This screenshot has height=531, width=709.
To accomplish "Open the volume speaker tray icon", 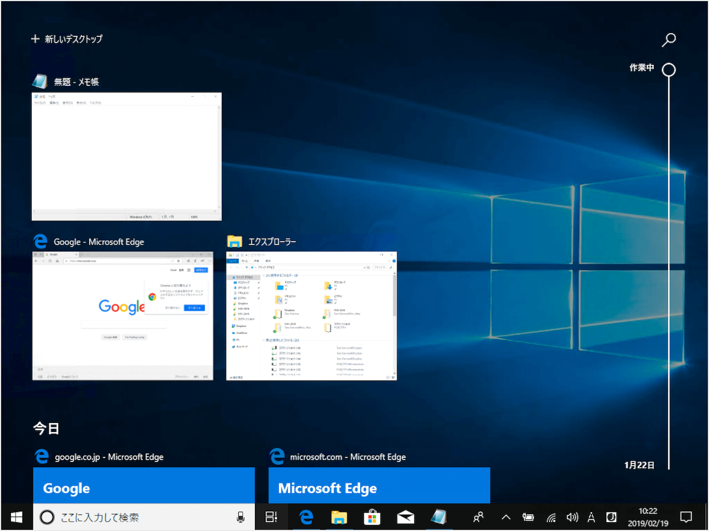I will (572, 517).
